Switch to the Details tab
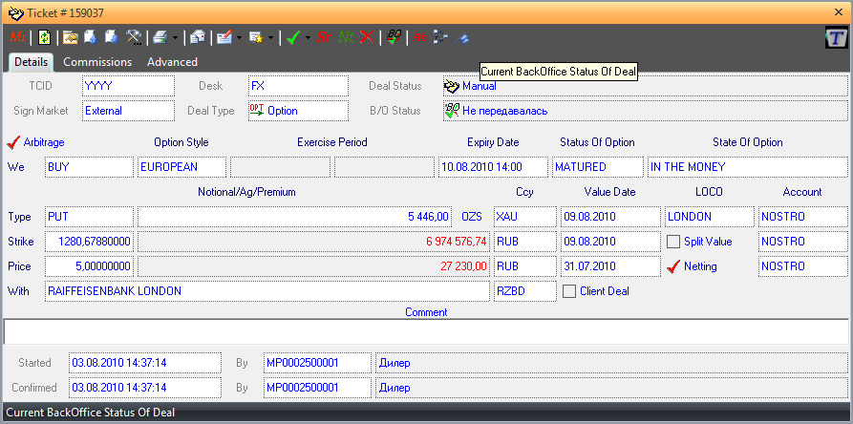 click(x=31, y=62)
